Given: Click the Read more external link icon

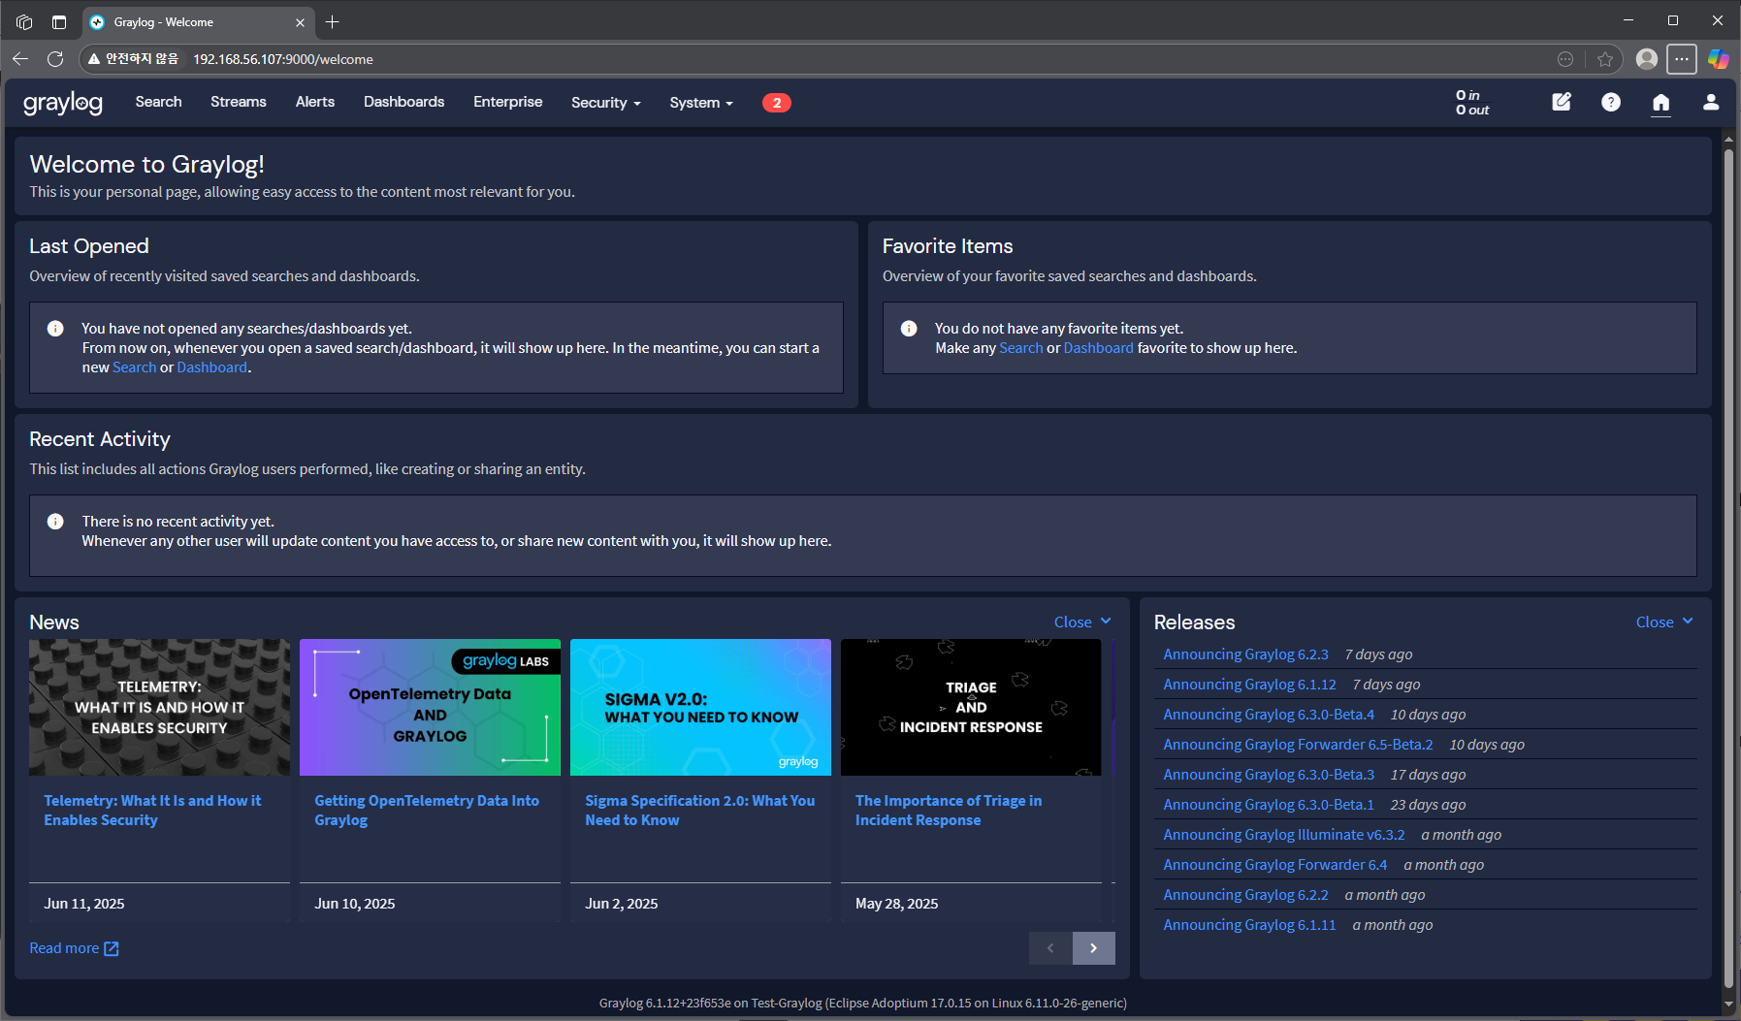Looking at the screenshot, I should pos(112,948).
